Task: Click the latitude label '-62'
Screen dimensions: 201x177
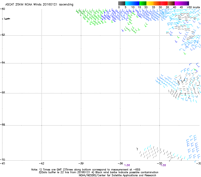Action: click(x=2, y=35)
